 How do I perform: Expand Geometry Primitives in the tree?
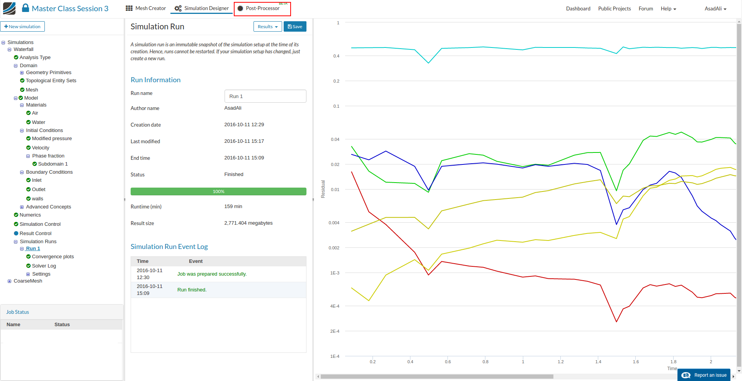pos(22,73)
